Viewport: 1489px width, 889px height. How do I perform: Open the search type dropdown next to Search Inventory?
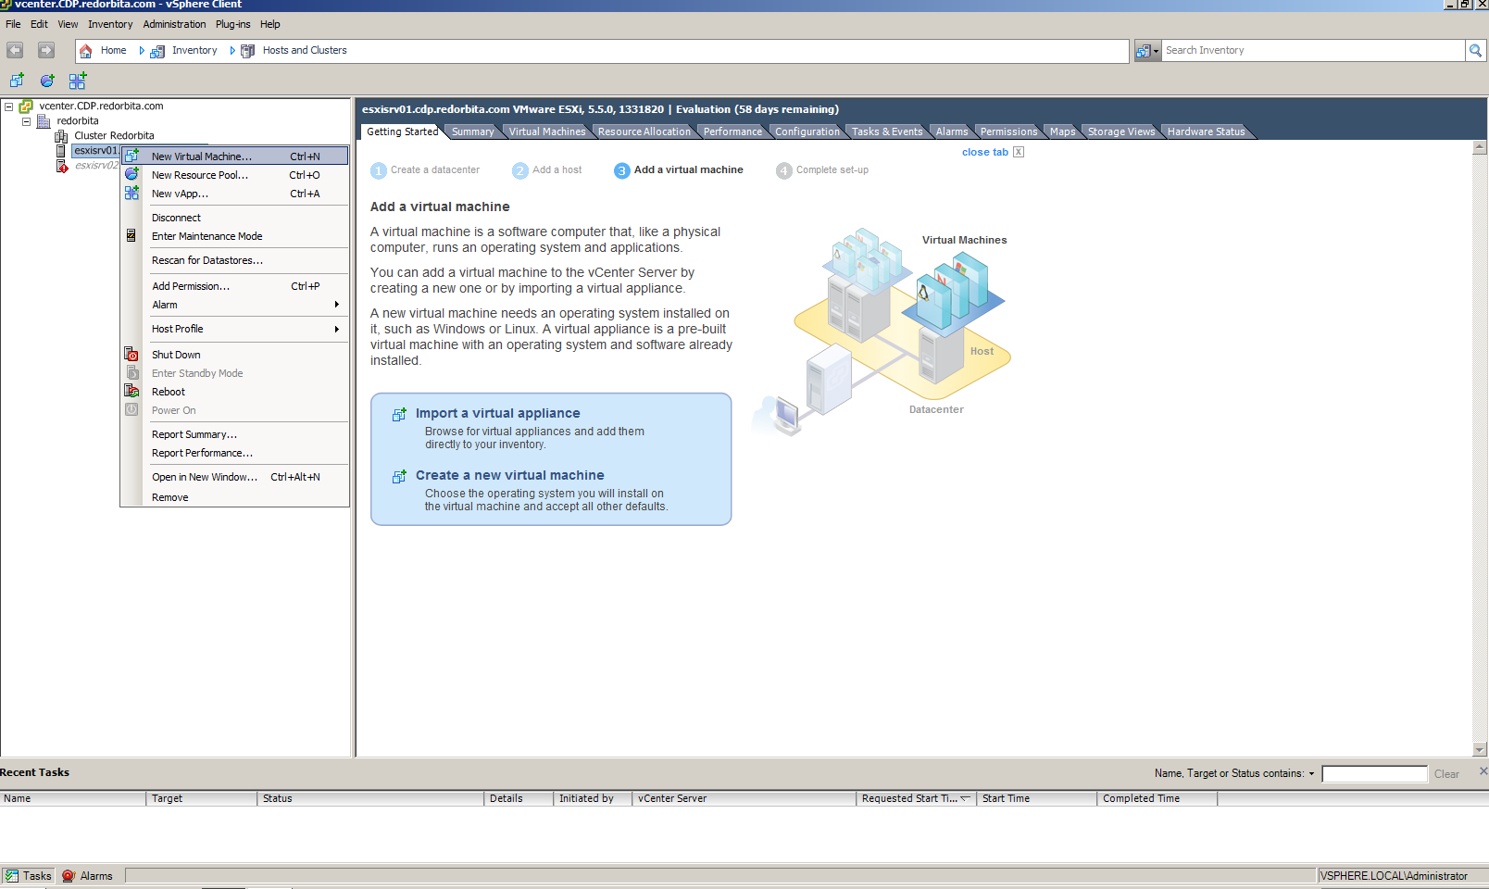tap(1156, 50)
